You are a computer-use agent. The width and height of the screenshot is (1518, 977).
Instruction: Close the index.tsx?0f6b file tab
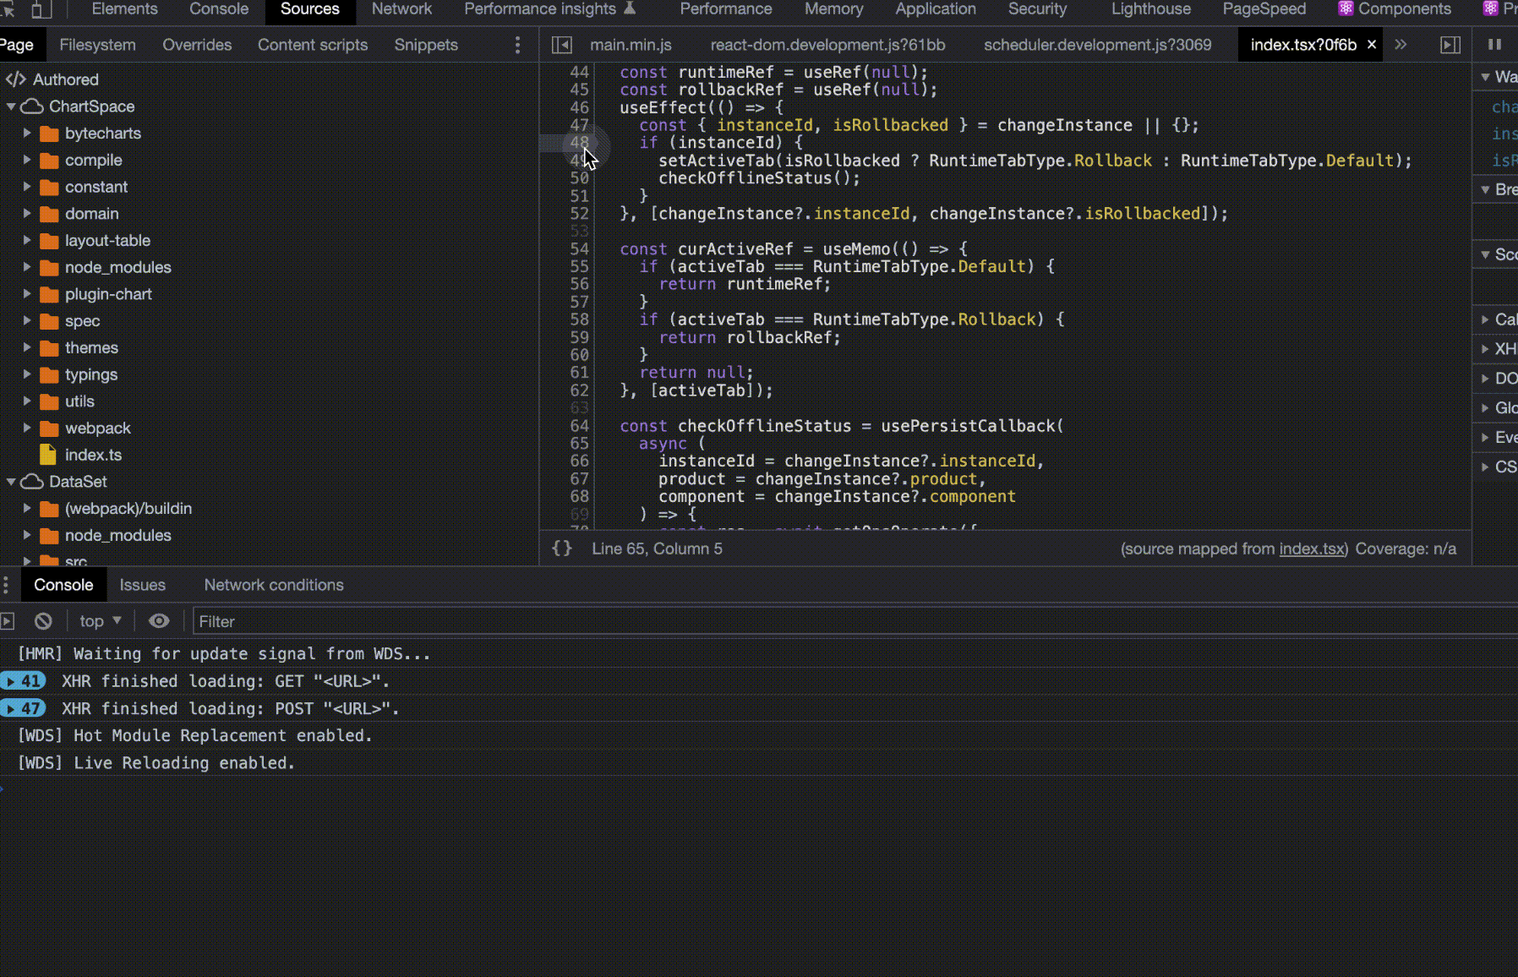click(1372, 44)
